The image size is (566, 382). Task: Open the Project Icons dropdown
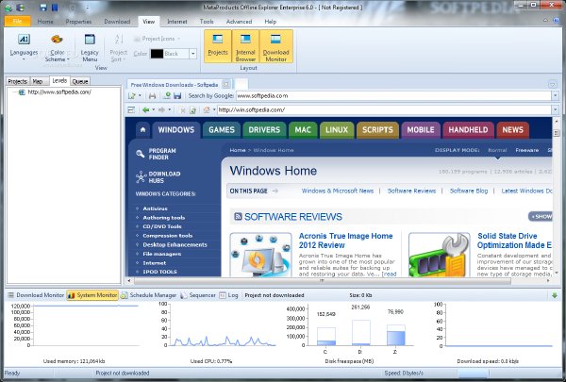157,39
